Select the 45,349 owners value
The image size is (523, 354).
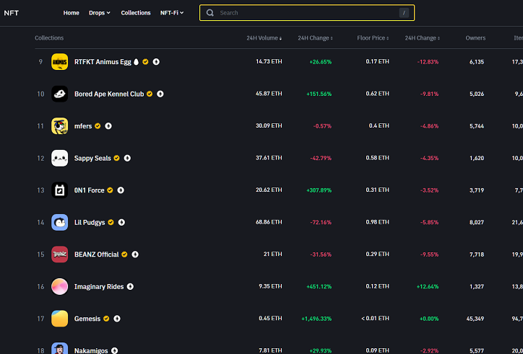point(475,319)
